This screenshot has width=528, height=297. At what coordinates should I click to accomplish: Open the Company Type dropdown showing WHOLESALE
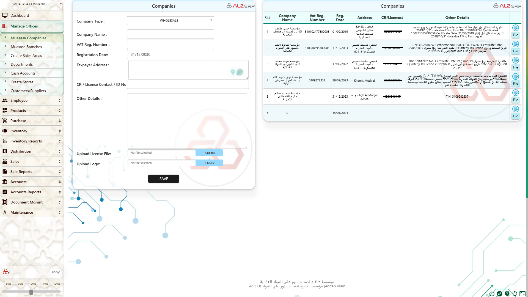(170, 20)
